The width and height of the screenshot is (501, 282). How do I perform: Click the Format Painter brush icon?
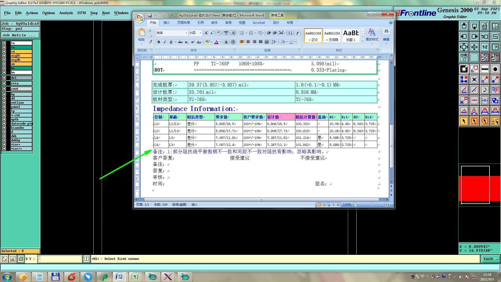[x=150, y=42]
